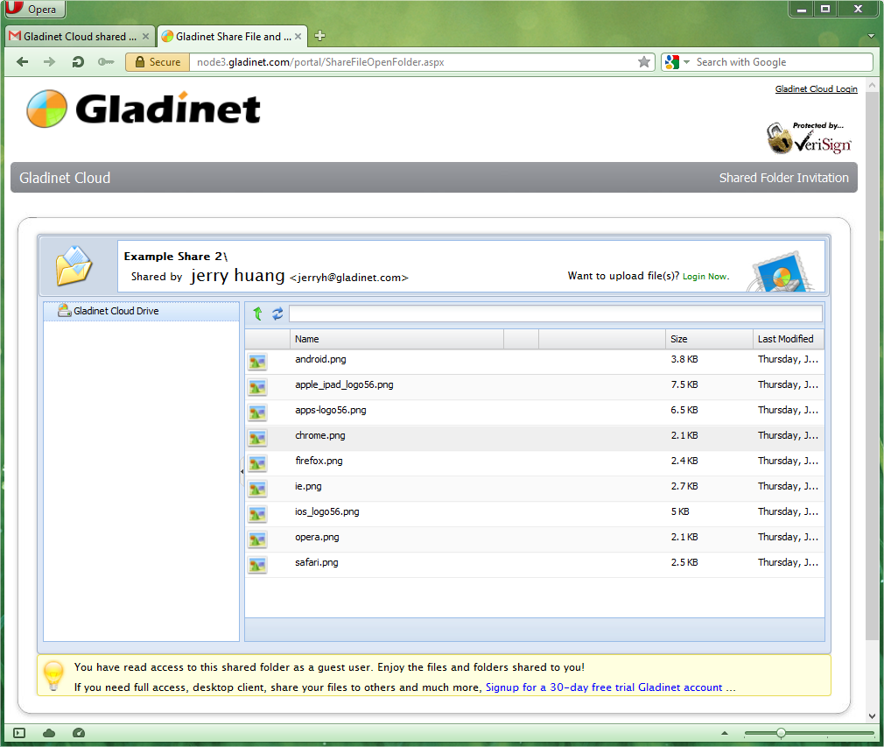Screen dimensions: 884x747
Task: Click the Google search engine icon
Action: click(x=671, y=62)
